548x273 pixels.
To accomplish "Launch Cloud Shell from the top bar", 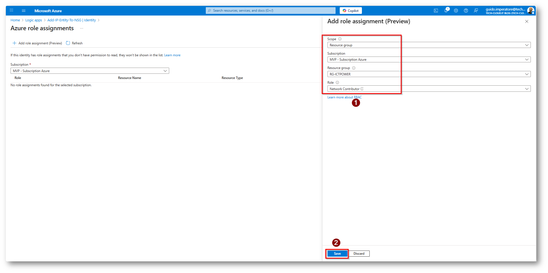I will 436,11.
